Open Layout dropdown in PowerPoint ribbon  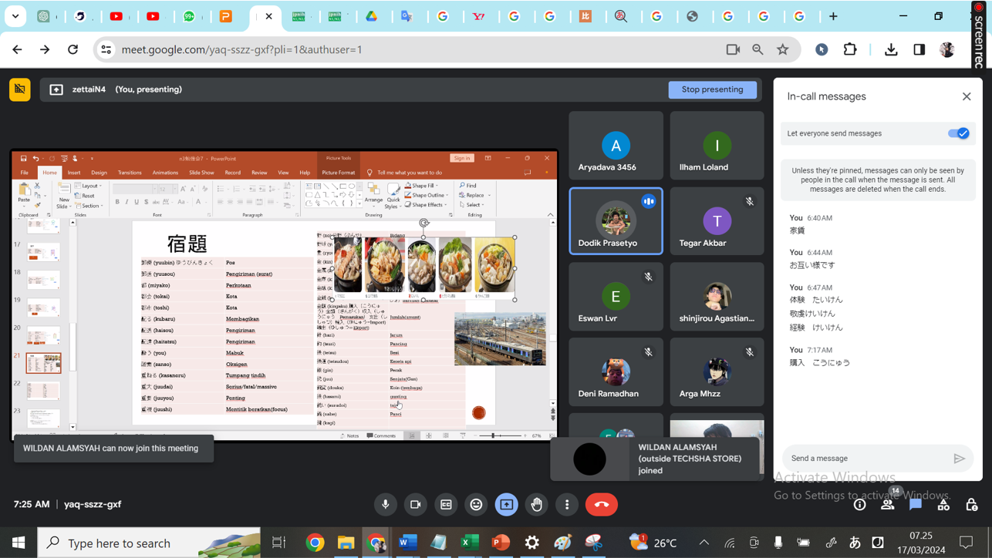click(89, 186)
